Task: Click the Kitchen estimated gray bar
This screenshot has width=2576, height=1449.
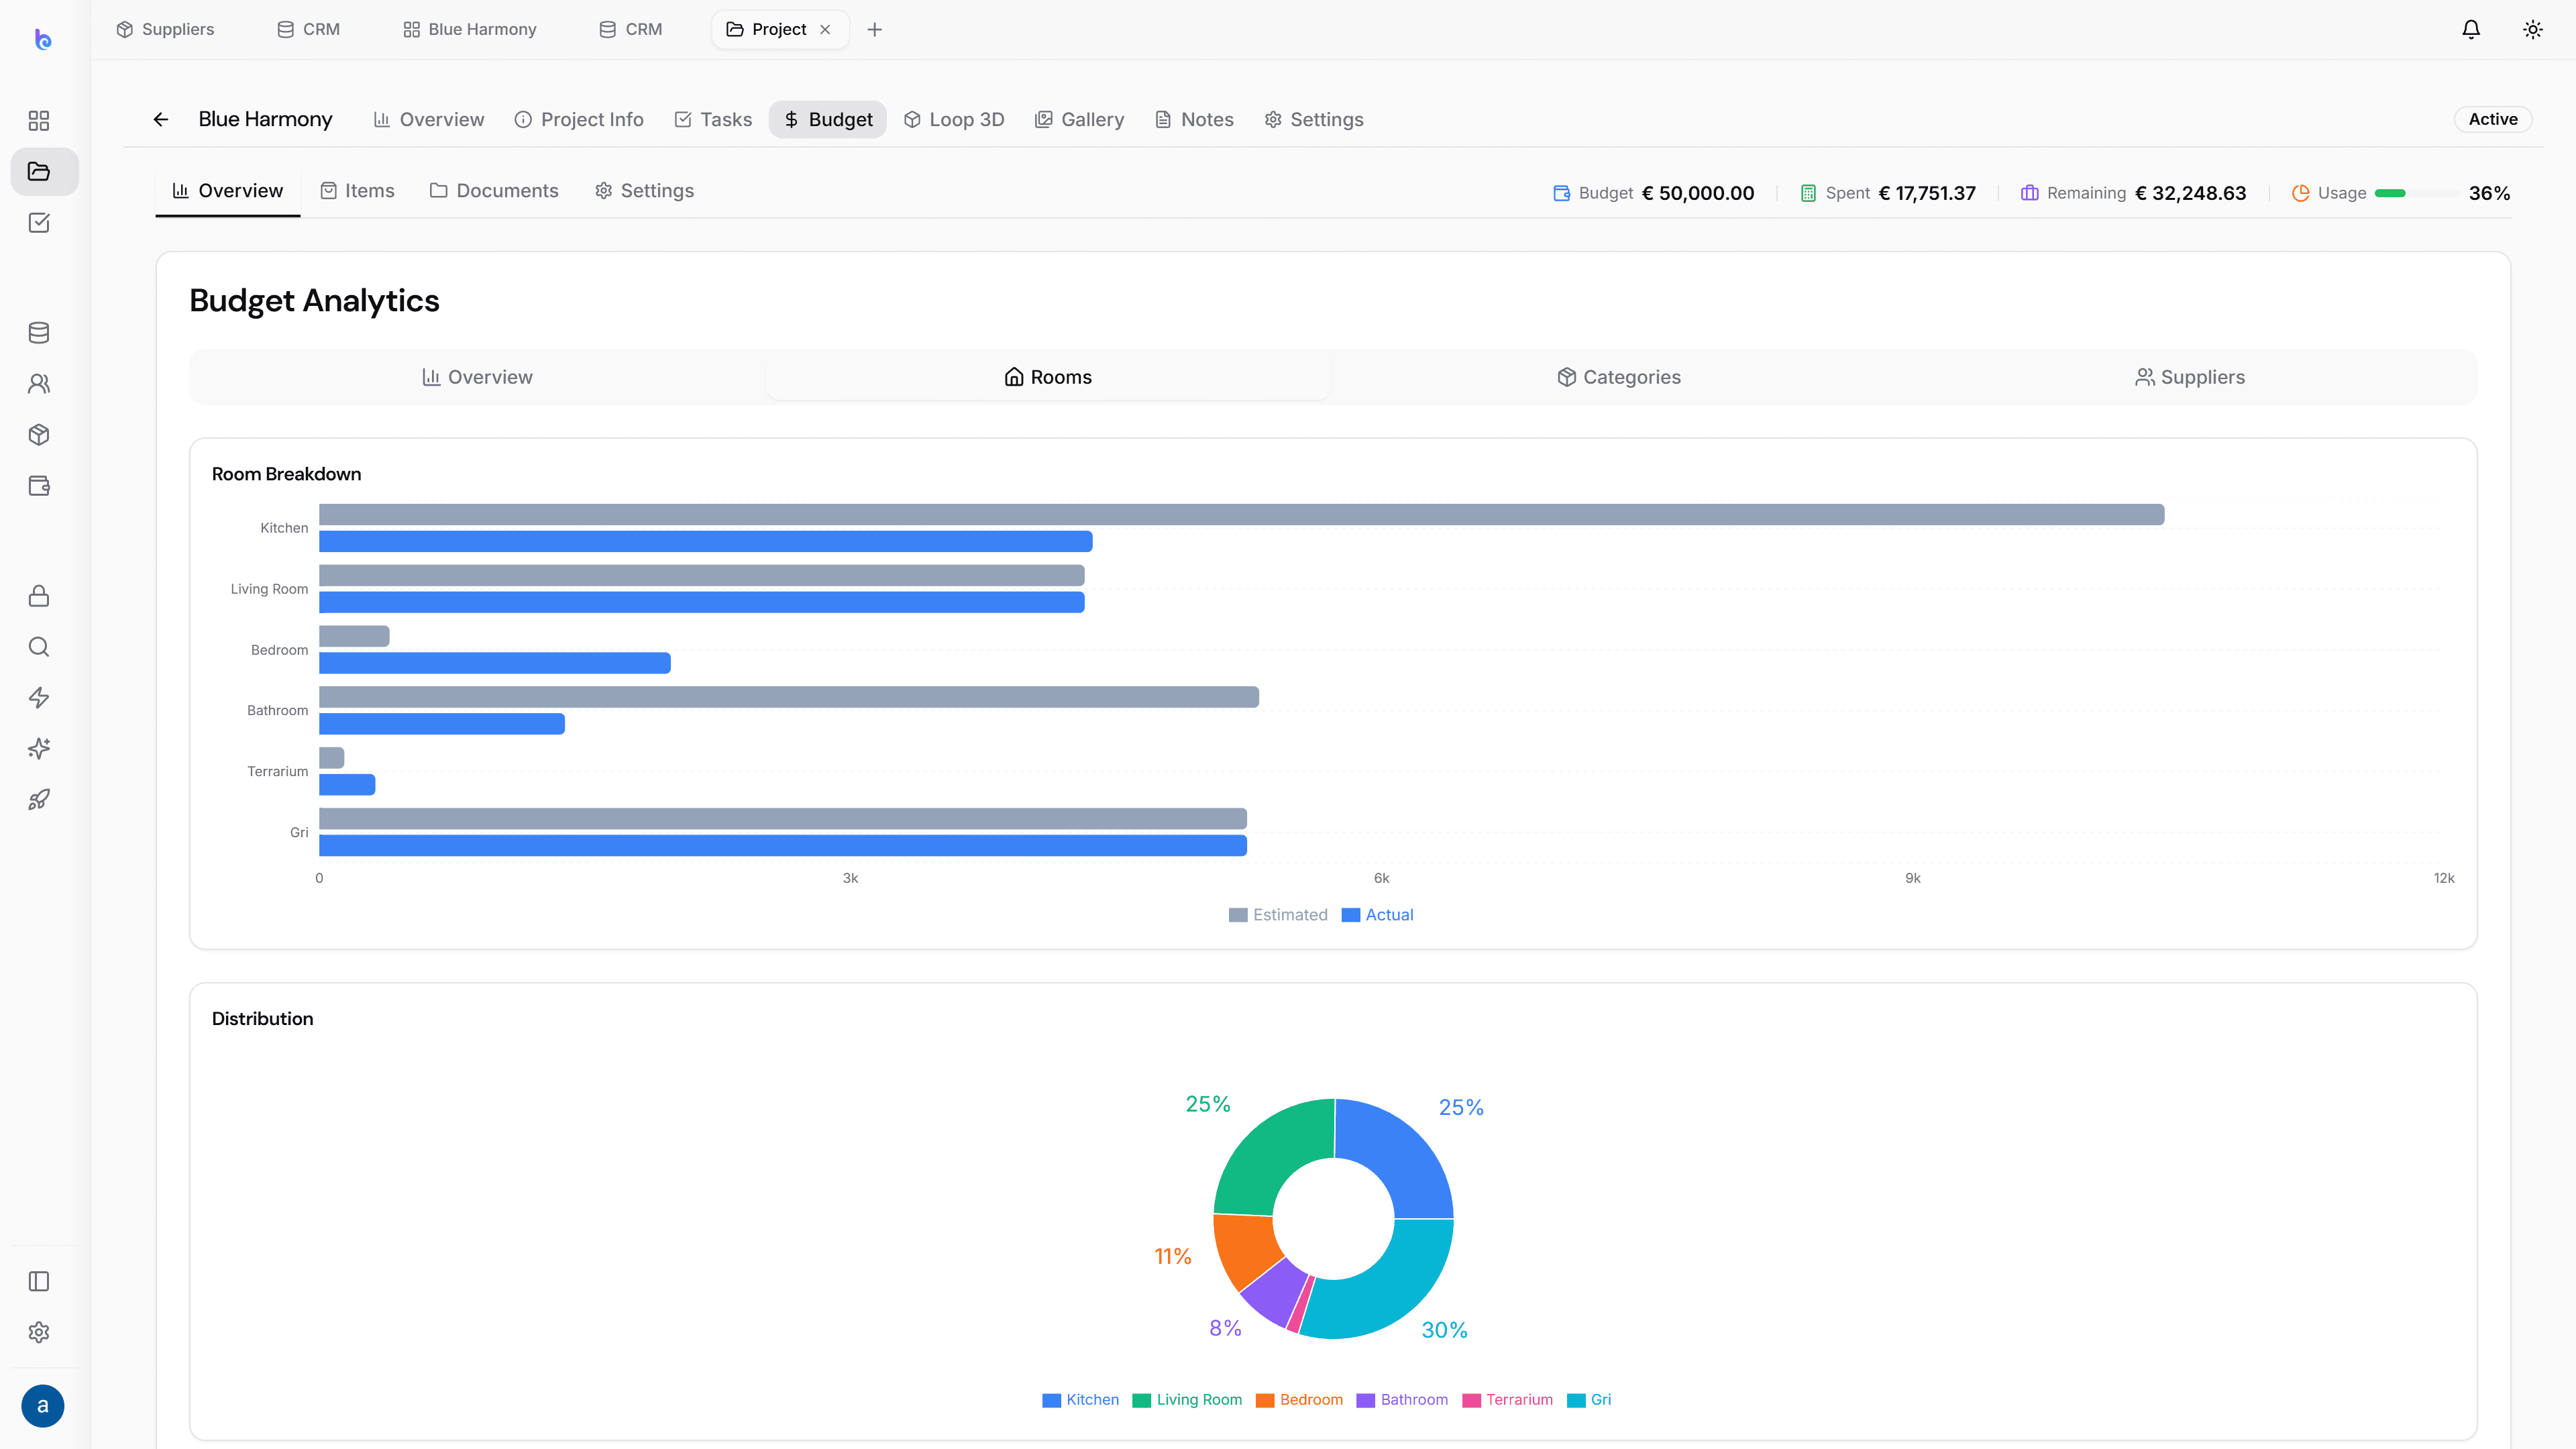Action: (1242, 514)
